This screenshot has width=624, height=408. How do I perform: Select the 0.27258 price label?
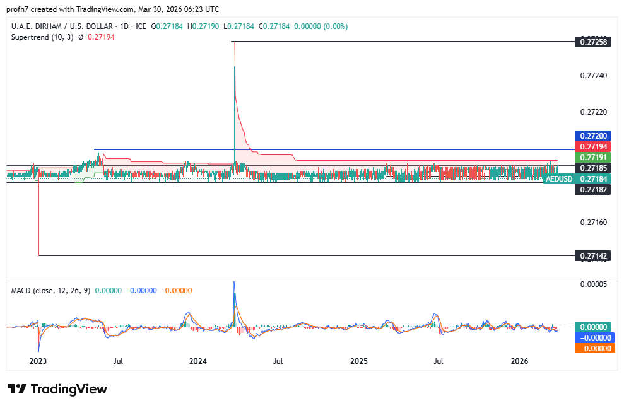(593, 42)
